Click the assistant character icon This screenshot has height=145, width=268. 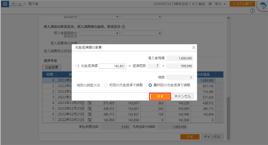[x=263, y=6]
